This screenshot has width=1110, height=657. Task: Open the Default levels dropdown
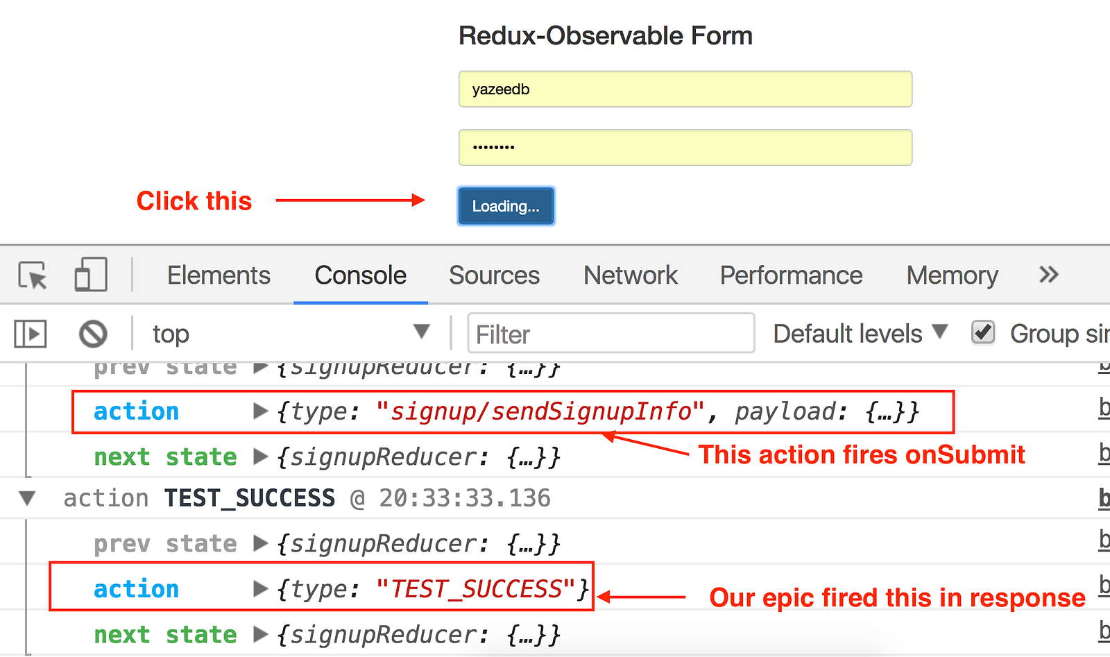click(x=860, y=334)
